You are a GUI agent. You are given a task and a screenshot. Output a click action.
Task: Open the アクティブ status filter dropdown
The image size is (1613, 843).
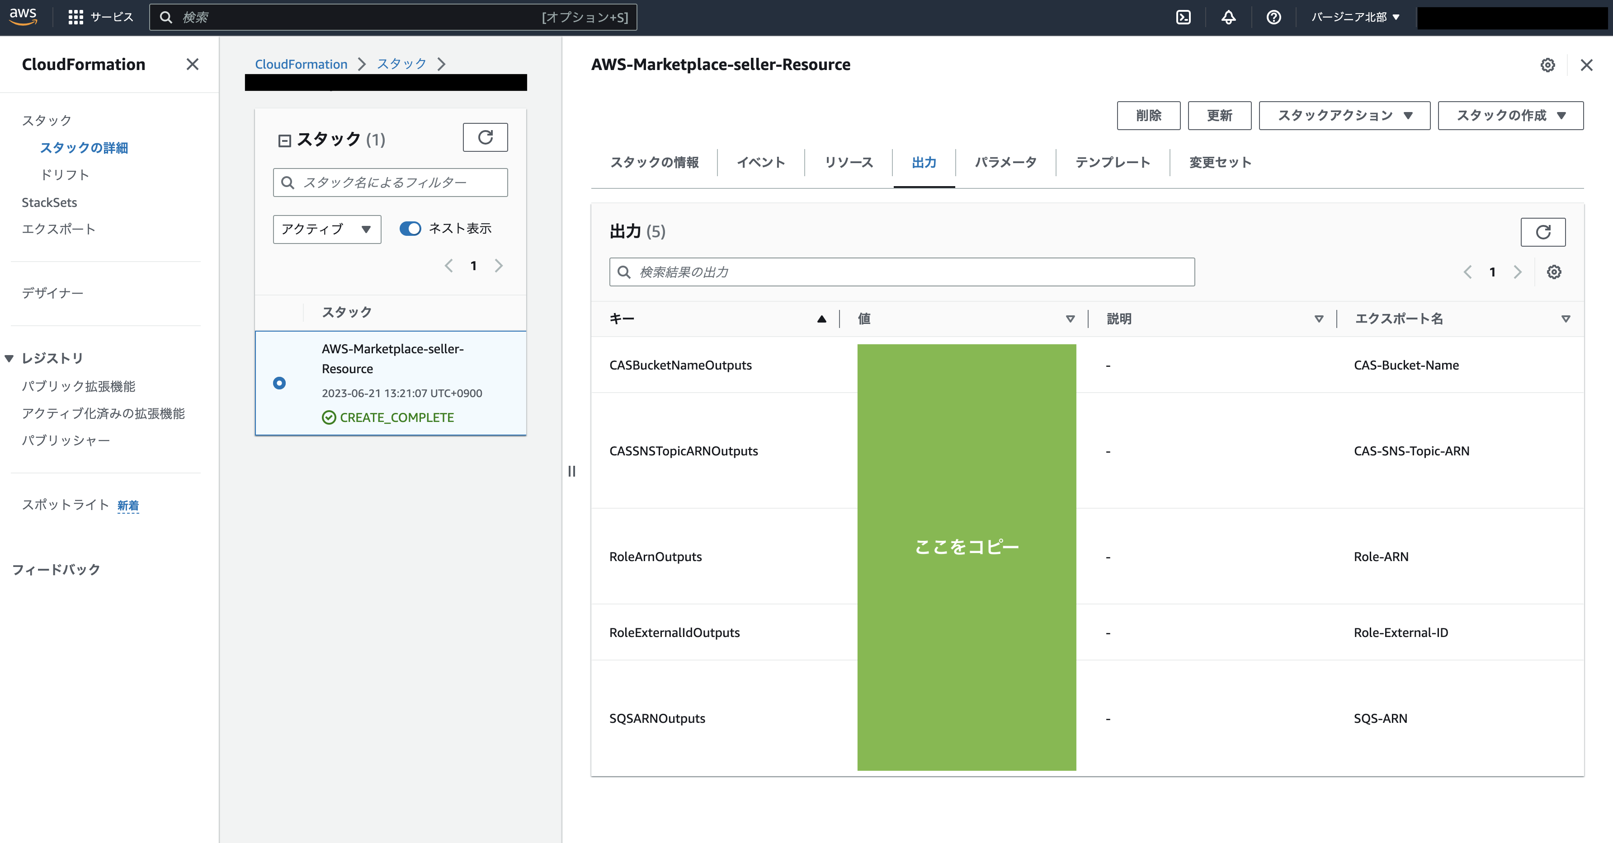[x=326, y=229]
